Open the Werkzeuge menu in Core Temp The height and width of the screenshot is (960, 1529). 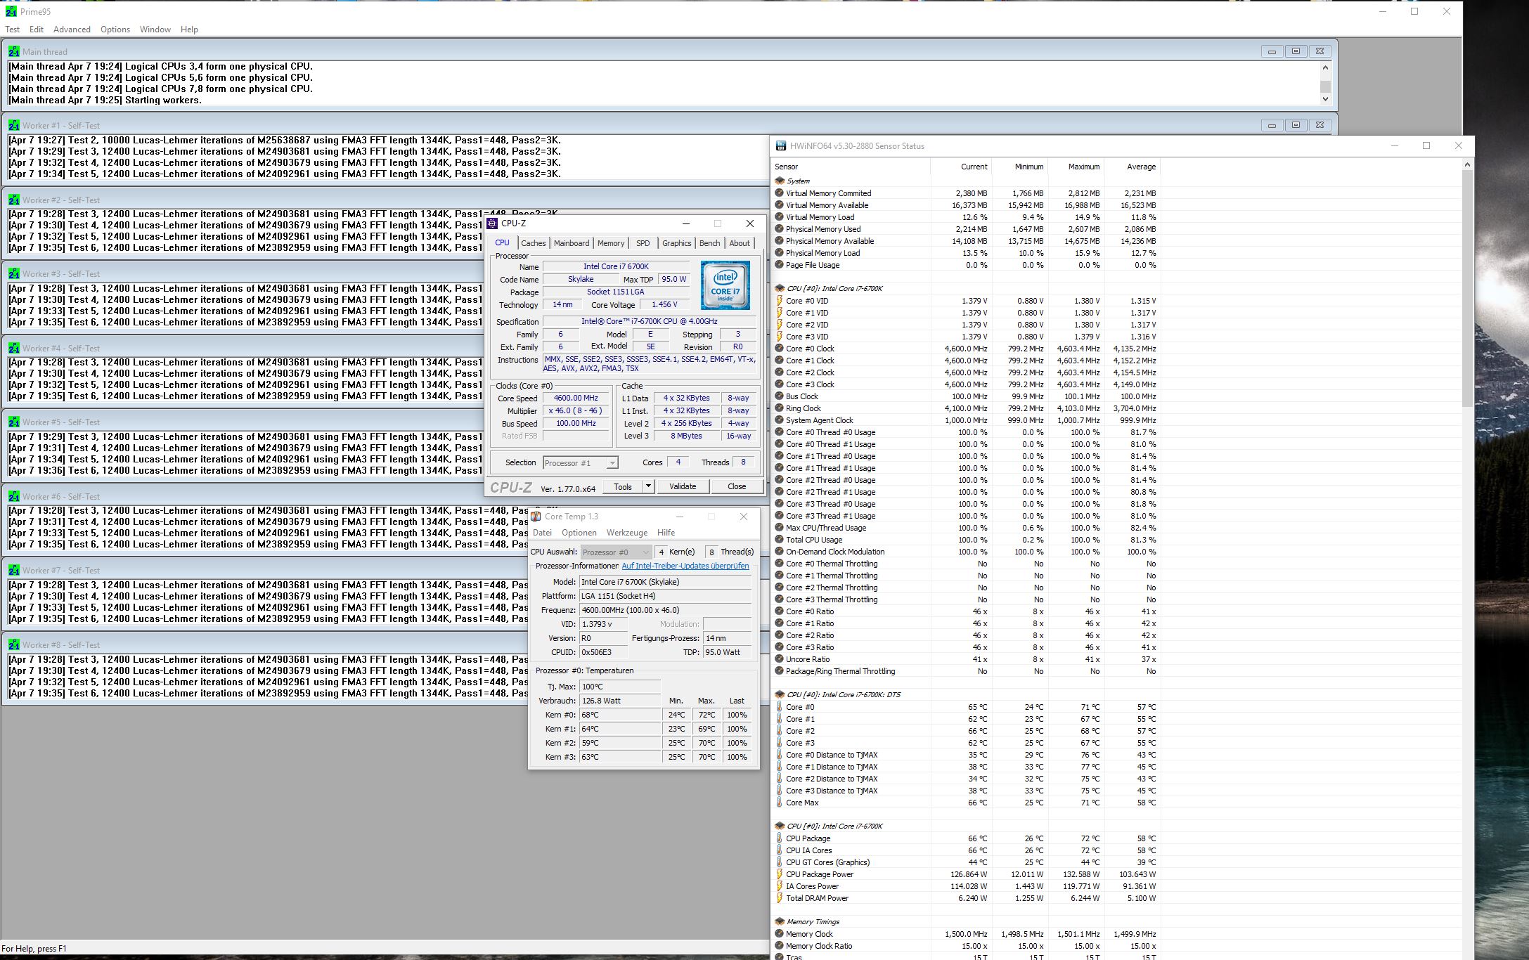click(627, 533)
